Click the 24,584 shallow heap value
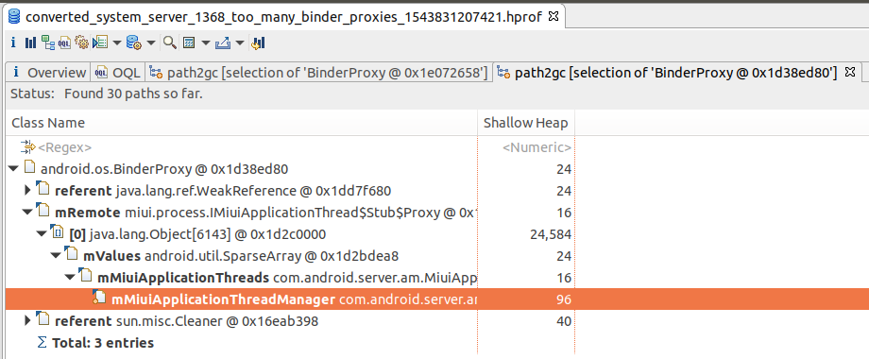This screenshot has height=359, width=869. [551, 234]
